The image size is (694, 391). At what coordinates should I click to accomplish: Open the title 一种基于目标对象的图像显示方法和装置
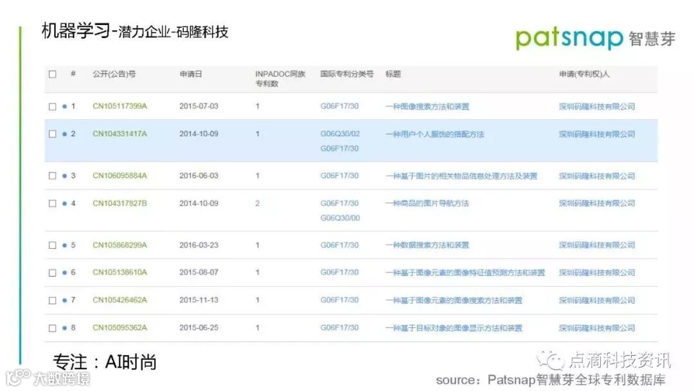pos(454,328)
